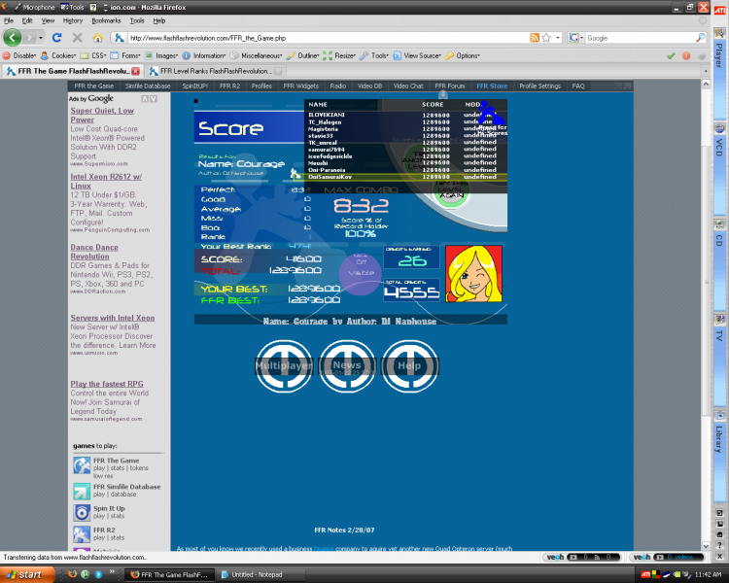This screenshot has height=583, width=729.
Task: Toggle the purple Off/Visible circle button
Action: (361, 274)
